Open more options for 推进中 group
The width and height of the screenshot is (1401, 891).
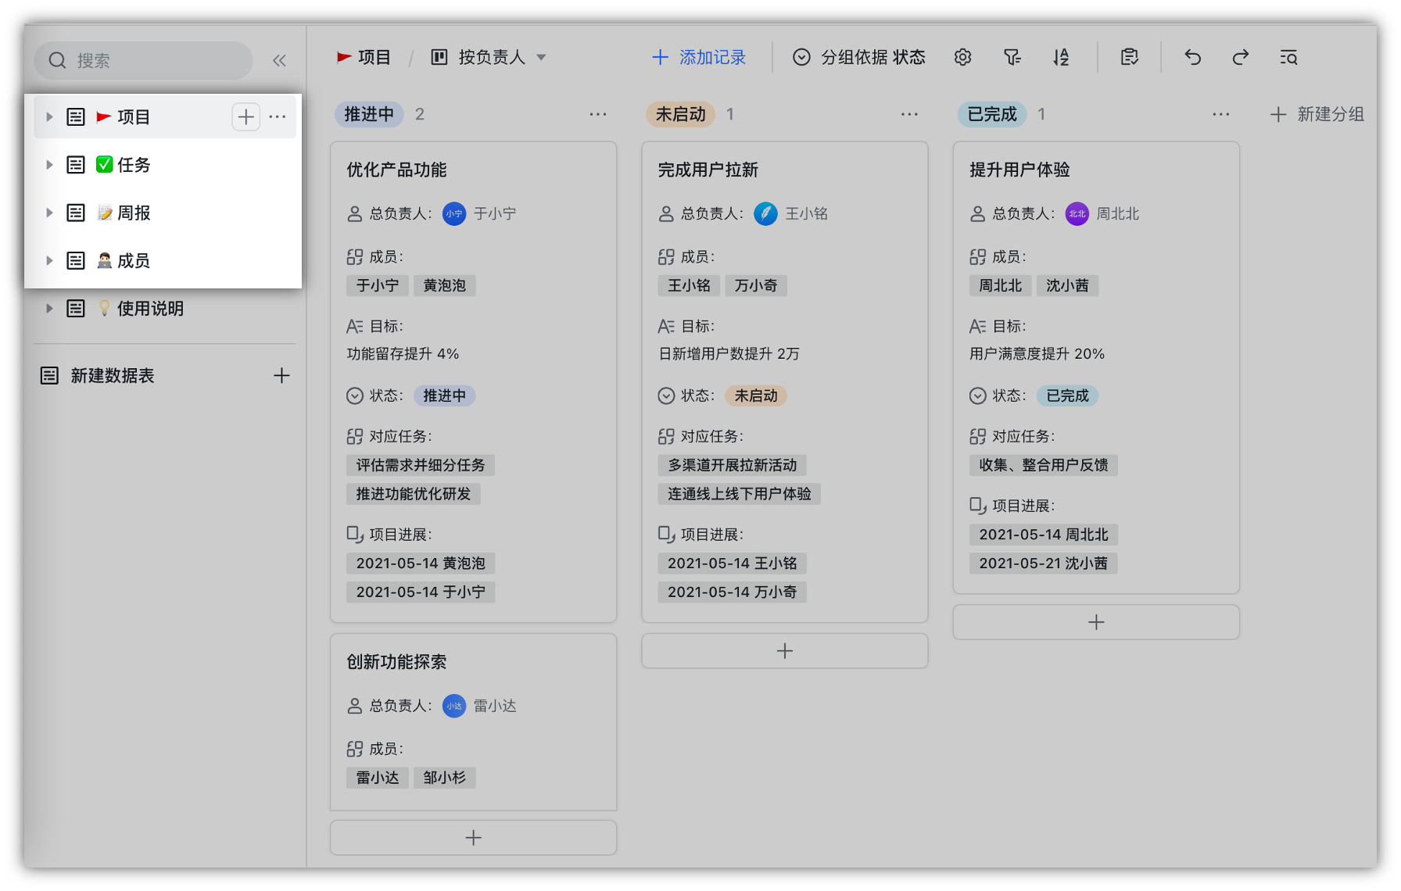coord(598,114)
